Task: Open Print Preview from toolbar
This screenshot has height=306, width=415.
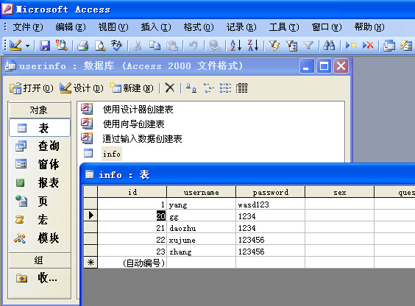Action: click(x=100, y=46)
